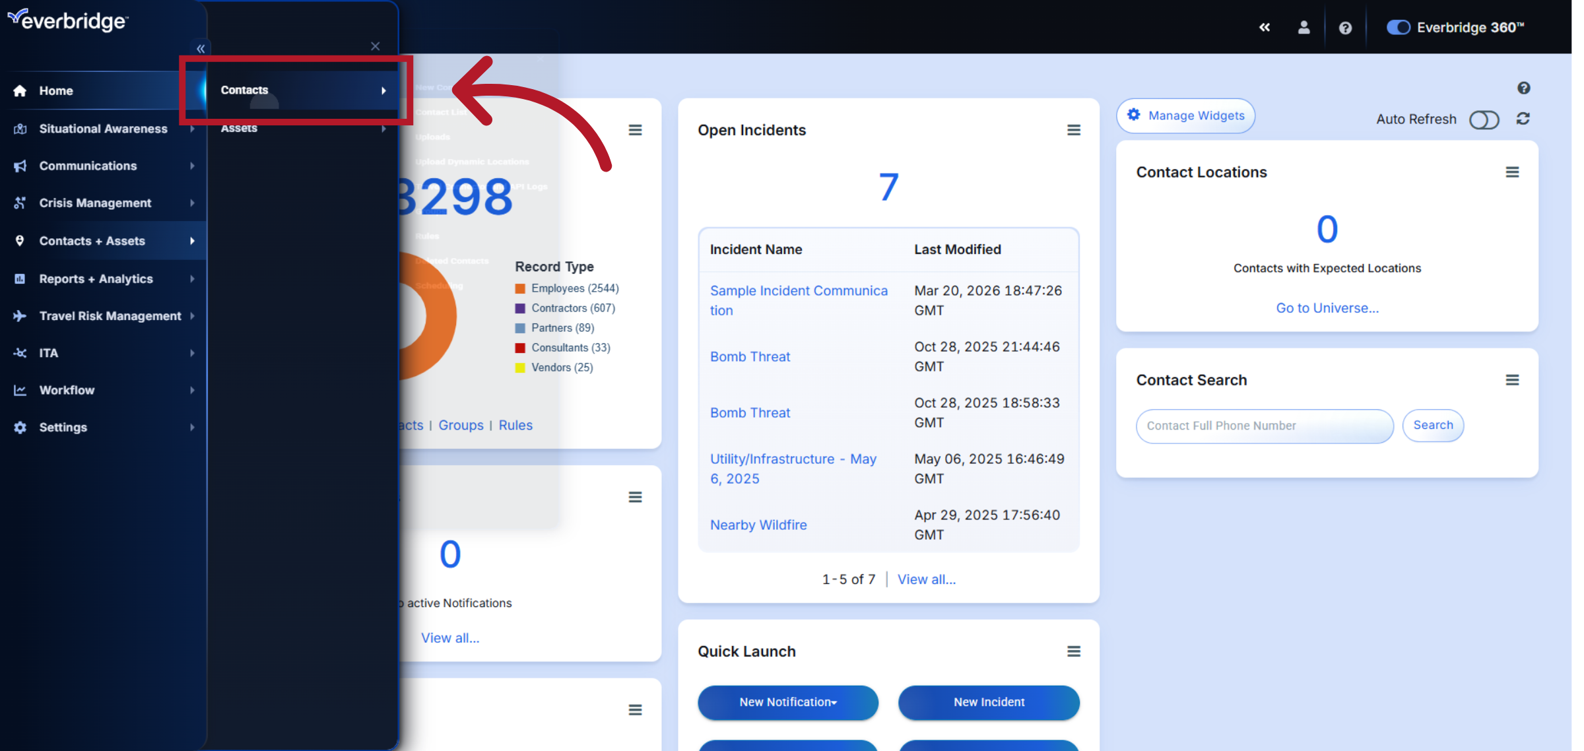Open Situational Awareness from the sidebar icon
This screenshot has height=751, width=1584.
(x=20, y=129)
